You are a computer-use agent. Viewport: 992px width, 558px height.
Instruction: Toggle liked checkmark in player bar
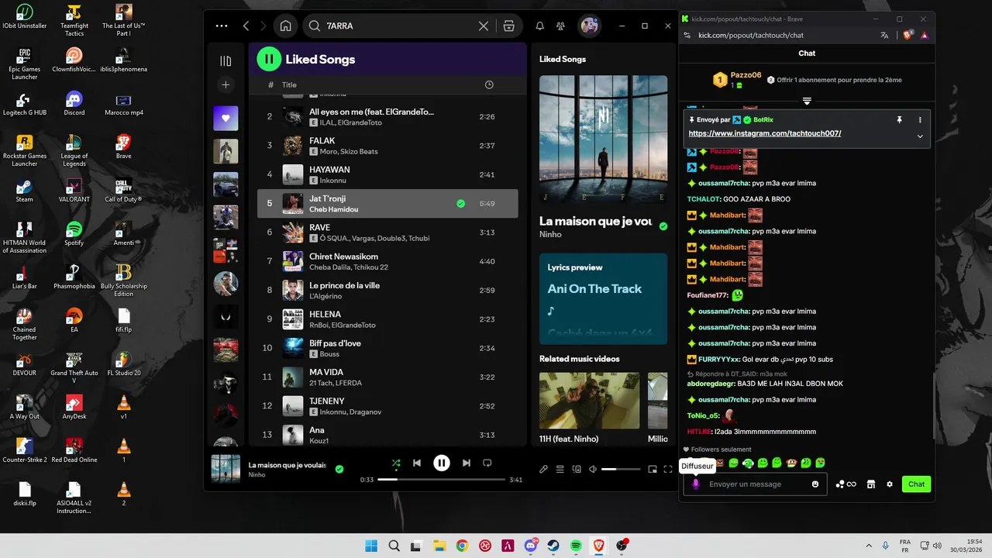(x=339, y=469)
